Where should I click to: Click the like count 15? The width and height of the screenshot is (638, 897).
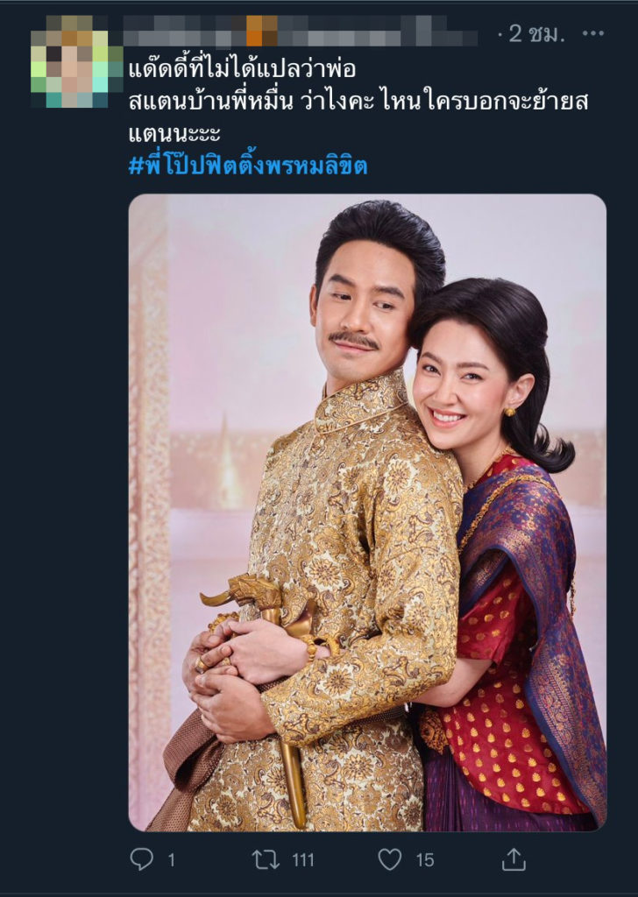(x=424, y=860)
